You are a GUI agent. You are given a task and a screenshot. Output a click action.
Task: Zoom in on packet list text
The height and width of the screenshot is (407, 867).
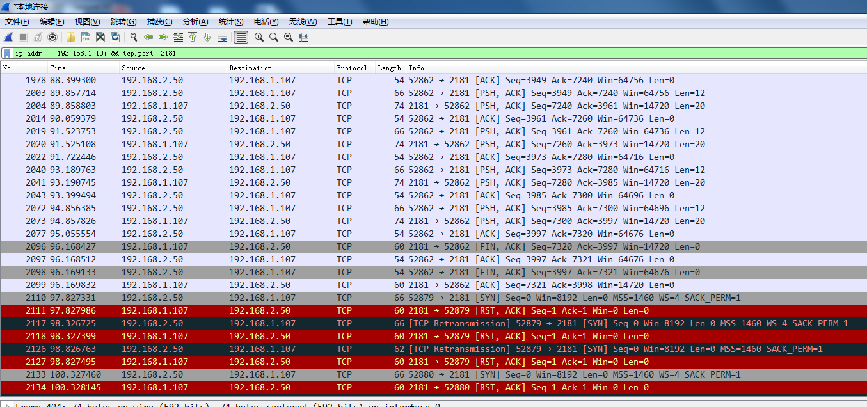coord(259,37)
